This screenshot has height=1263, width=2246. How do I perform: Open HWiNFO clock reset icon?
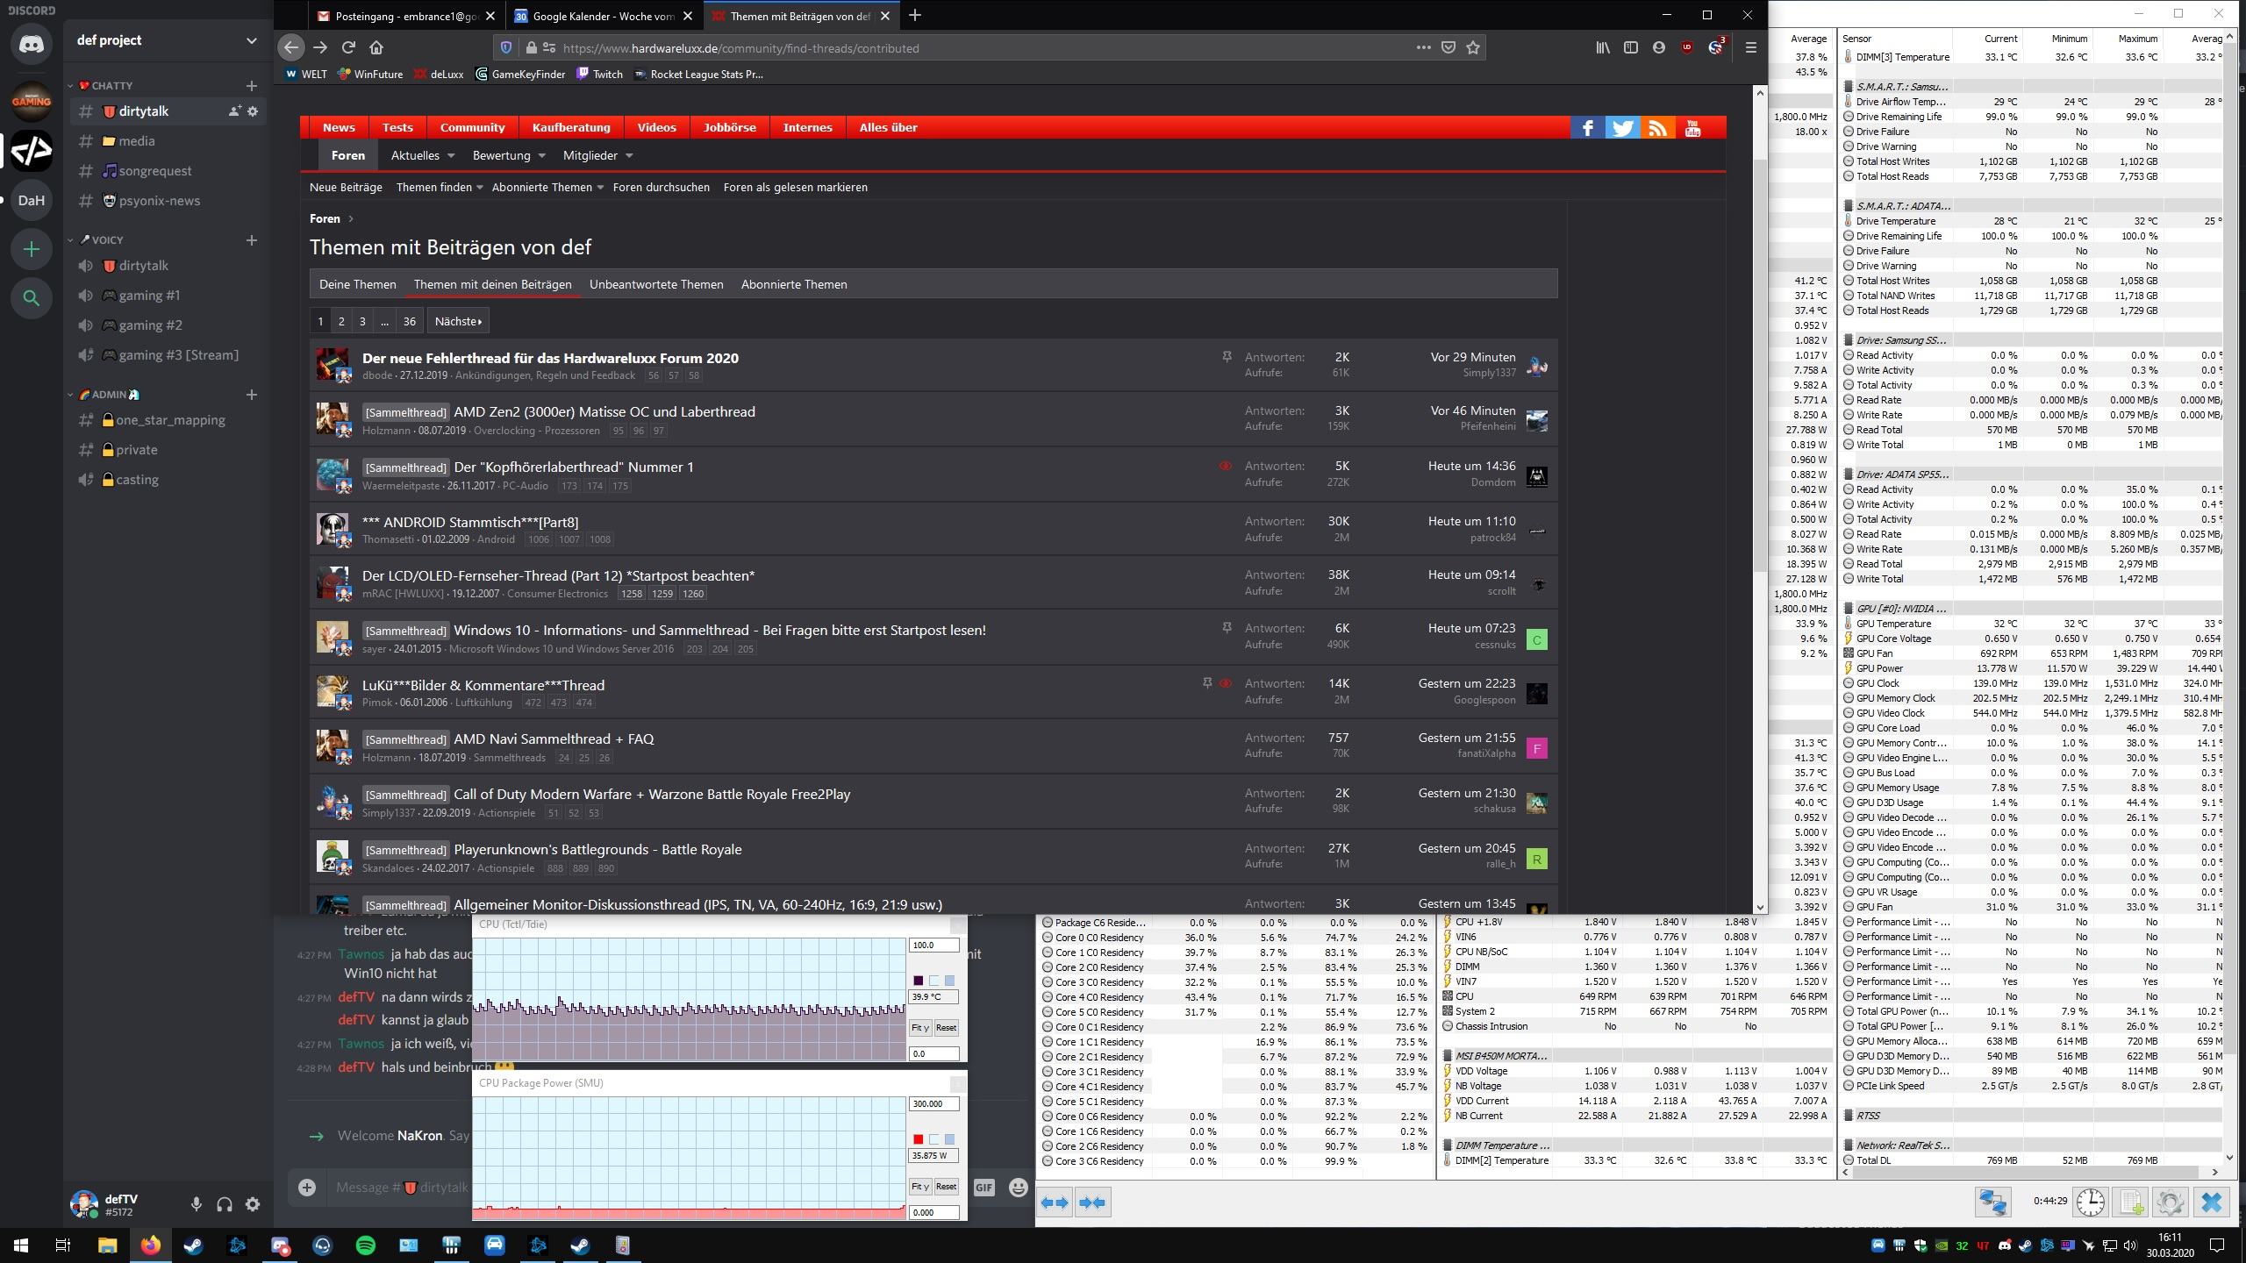click(2090, 1202)
